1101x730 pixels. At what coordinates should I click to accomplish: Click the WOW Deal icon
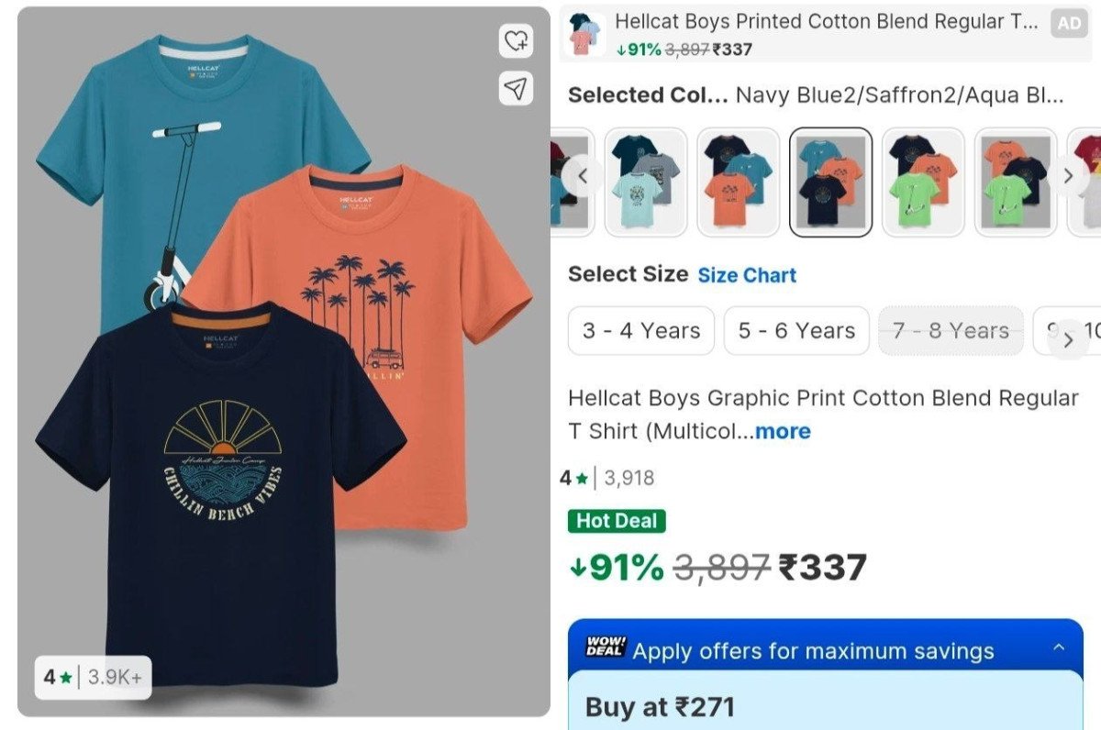pos(605,647)
